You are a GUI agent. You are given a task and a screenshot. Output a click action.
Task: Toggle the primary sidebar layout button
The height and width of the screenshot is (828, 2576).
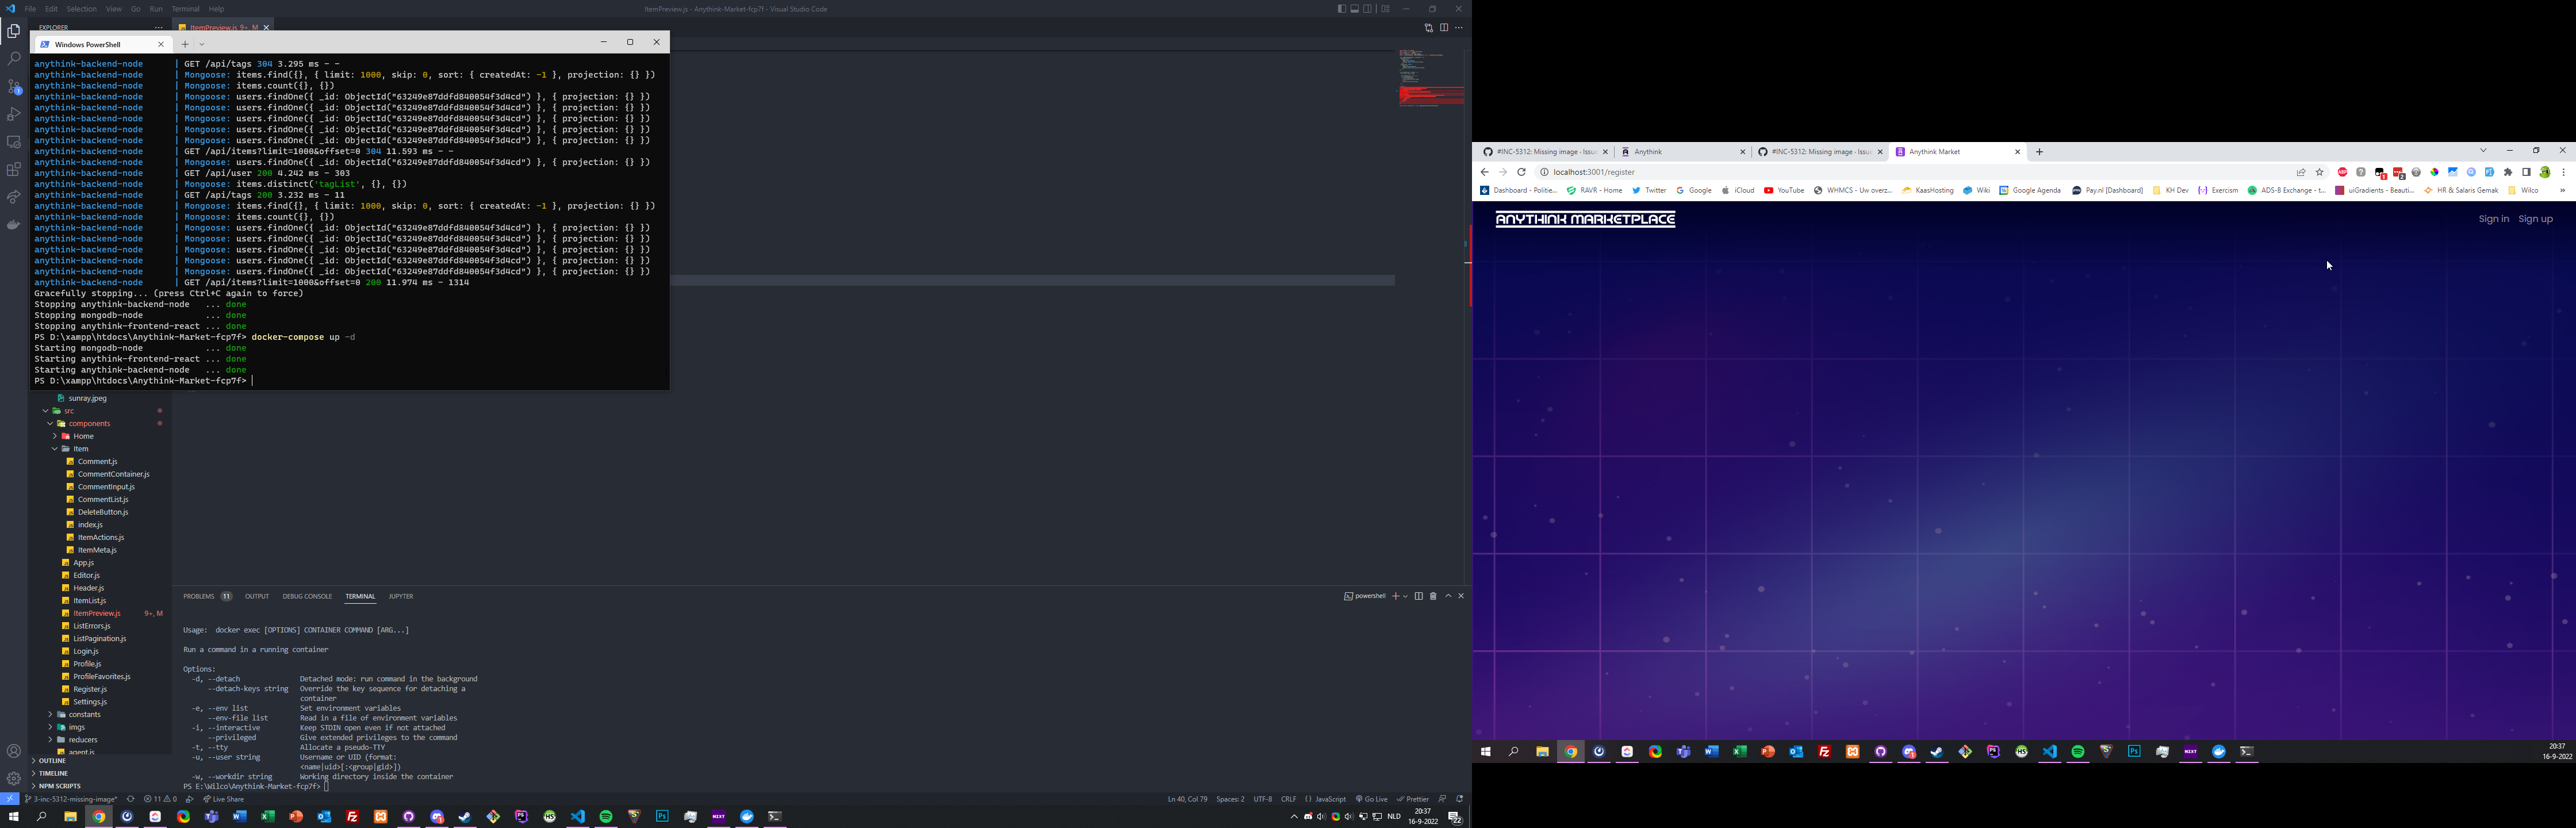[1341, 9]
